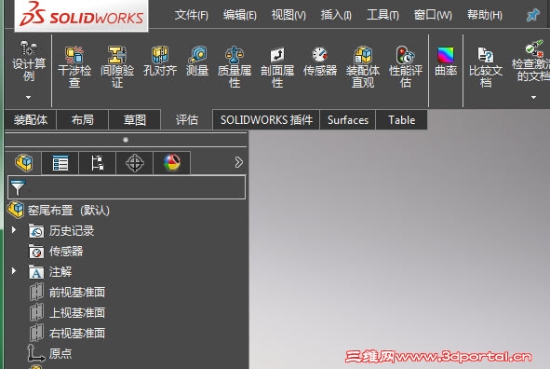Open PropertyManager panel tab

click(60, 162)
